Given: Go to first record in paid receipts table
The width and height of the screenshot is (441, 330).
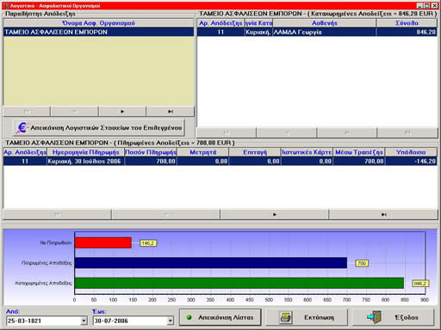Looking at the screenshot, I should click(57, 215).
